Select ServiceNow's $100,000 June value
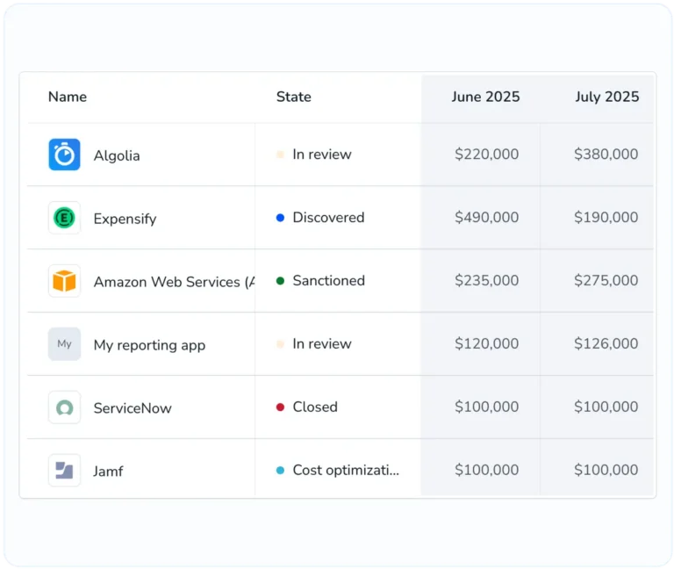Image resolution: width=674 pixels, height=569 pixels. click(486, 407)
